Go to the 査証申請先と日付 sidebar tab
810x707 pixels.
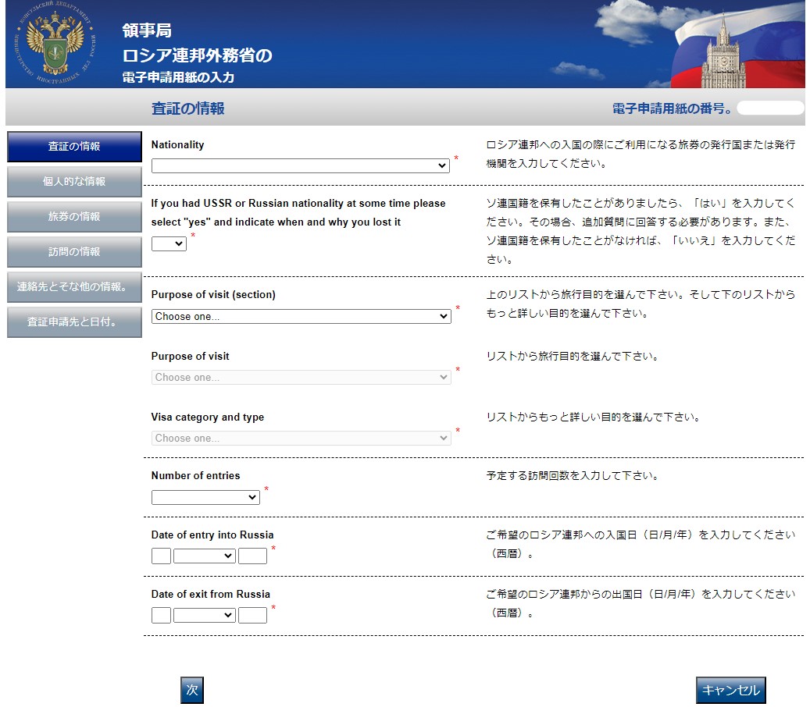point(74,322)
